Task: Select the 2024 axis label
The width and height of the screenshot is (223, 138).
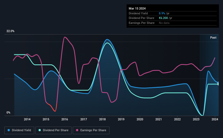Action: point(215,119)
